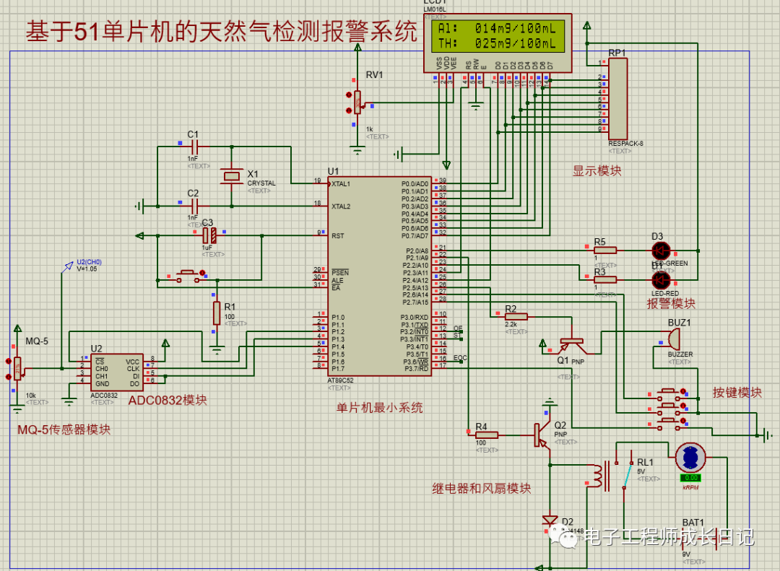780x571 pixels.
Task: Toggle the latch dot of the middle key button
Action: [683, 406]
